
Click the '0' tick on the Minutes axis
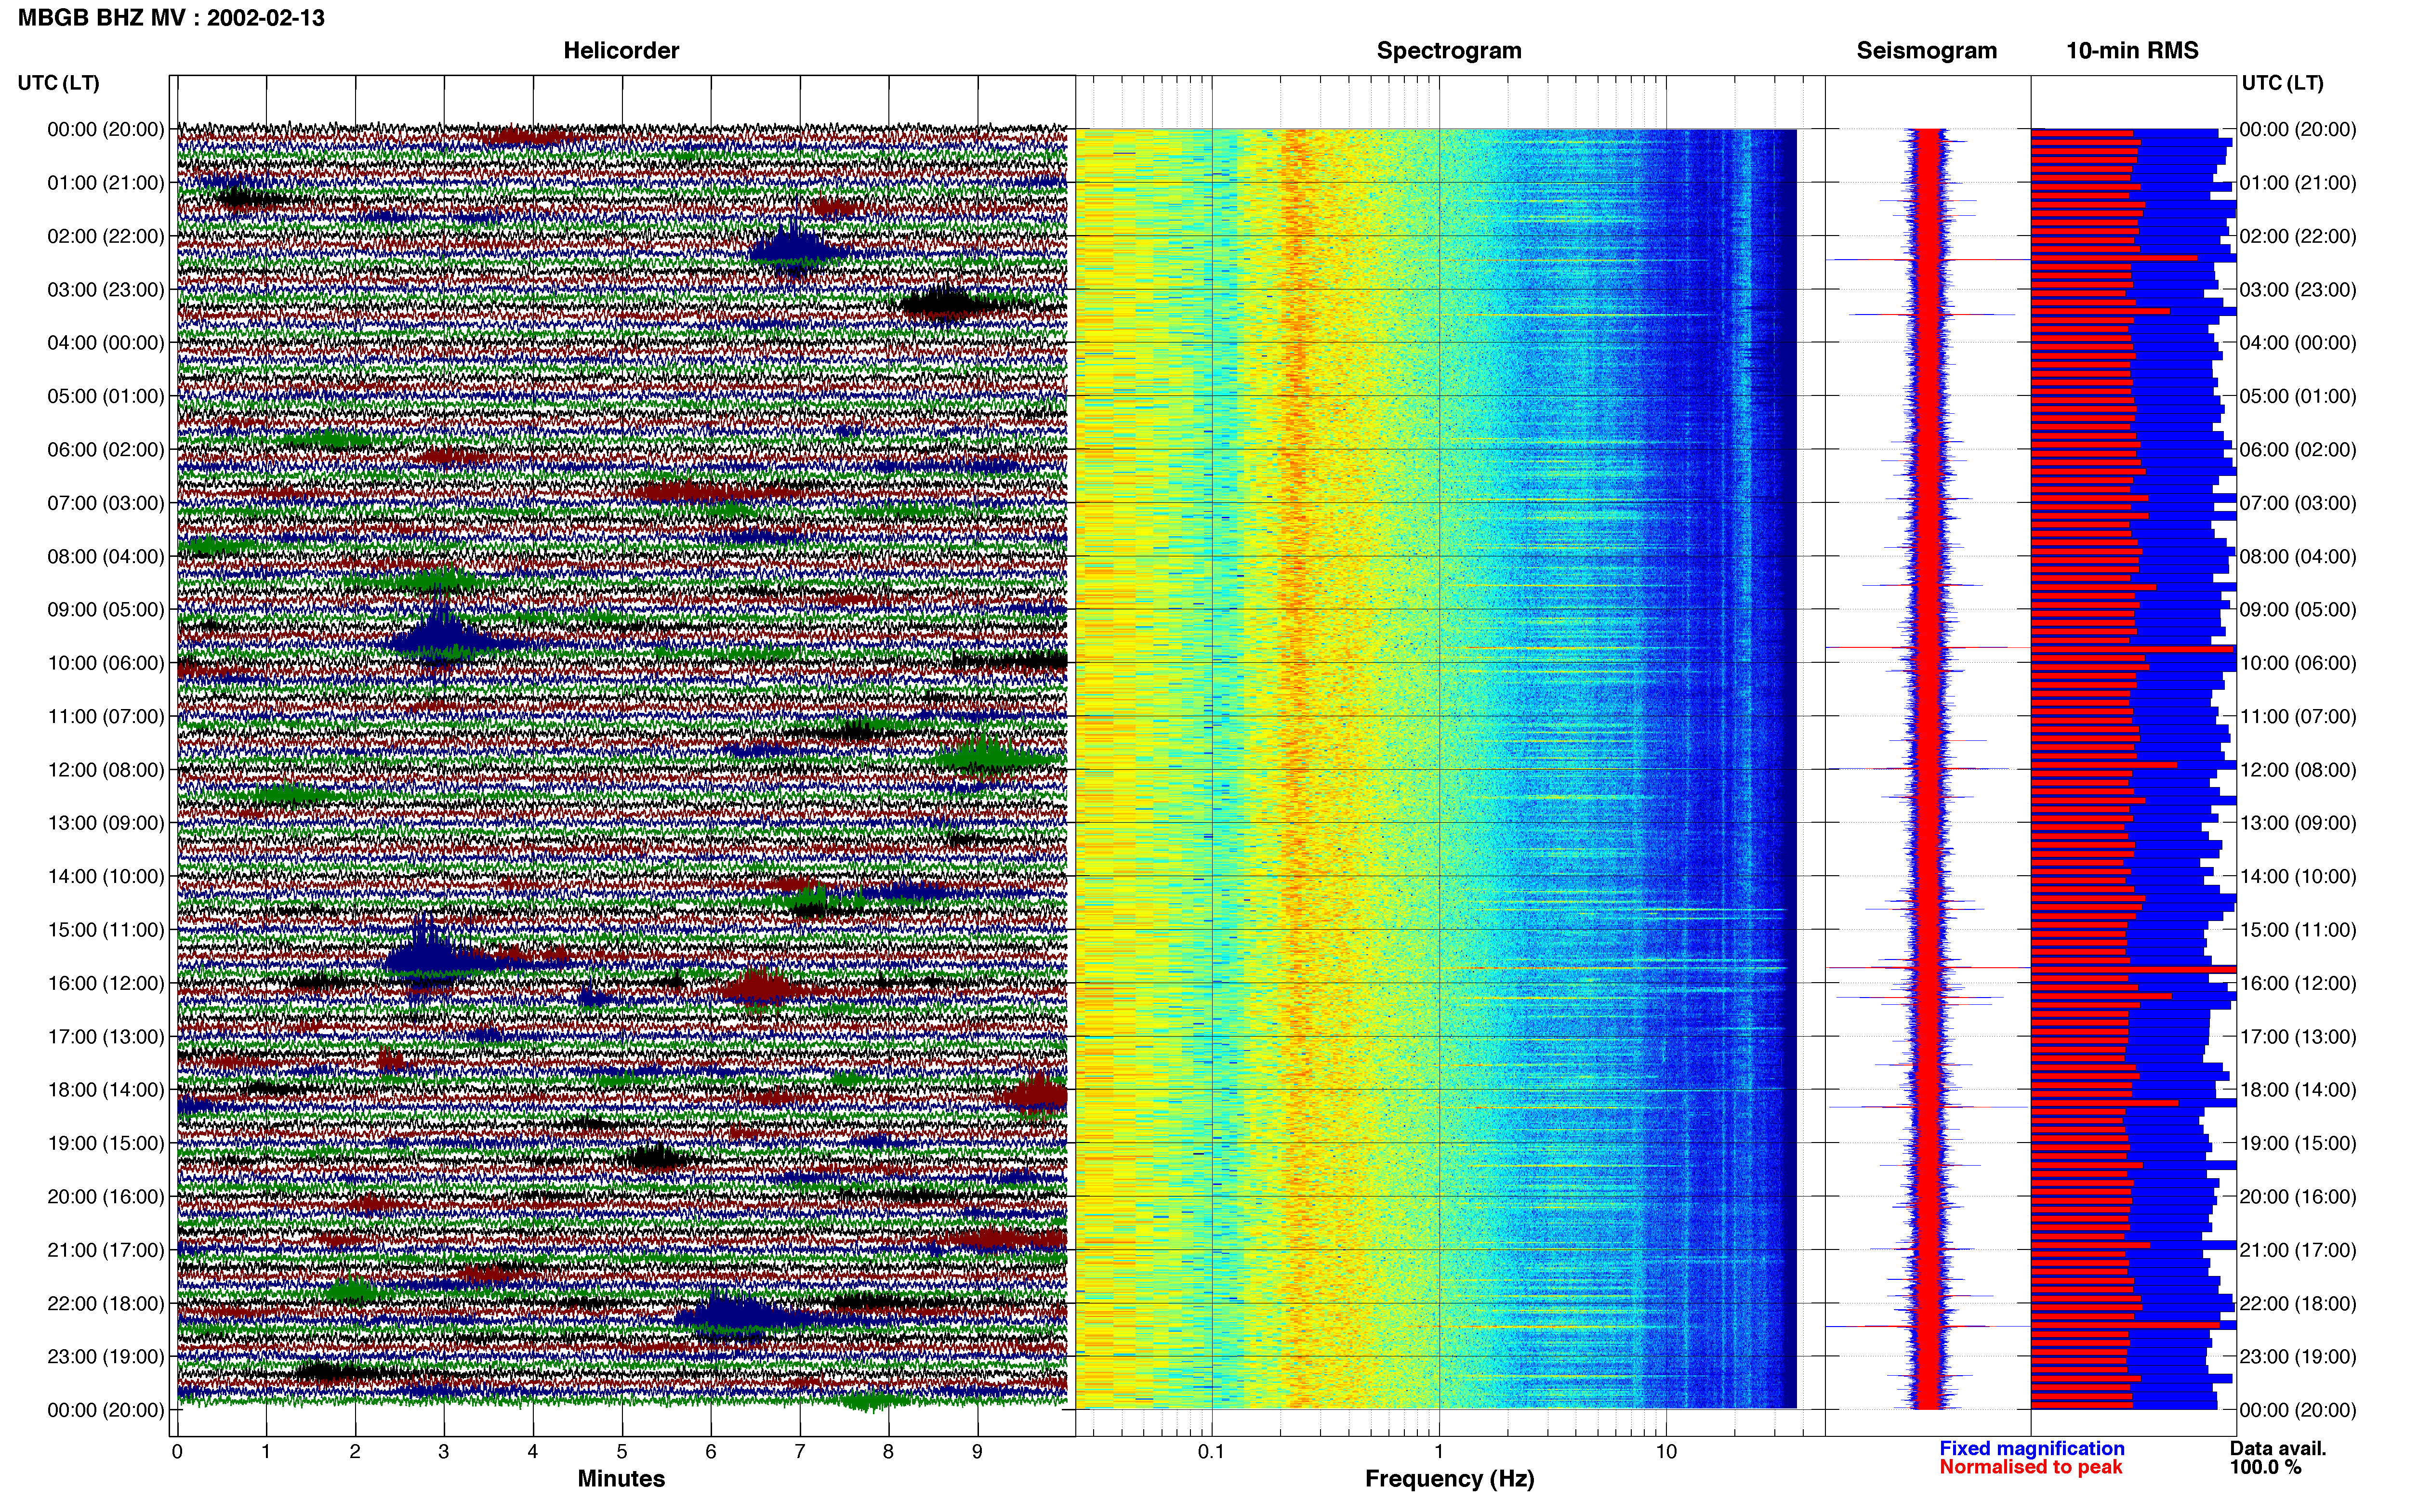(x=177, y=1452)
